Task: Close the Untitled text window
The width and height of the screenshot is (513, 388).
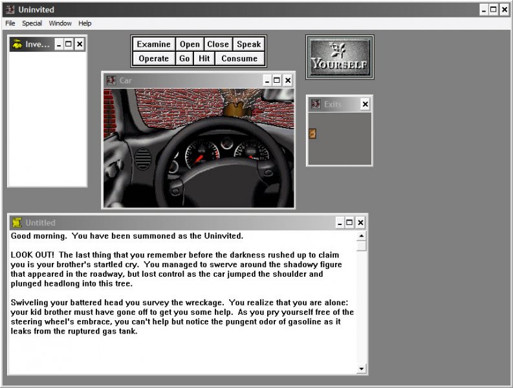Action: tap(360, 222)
